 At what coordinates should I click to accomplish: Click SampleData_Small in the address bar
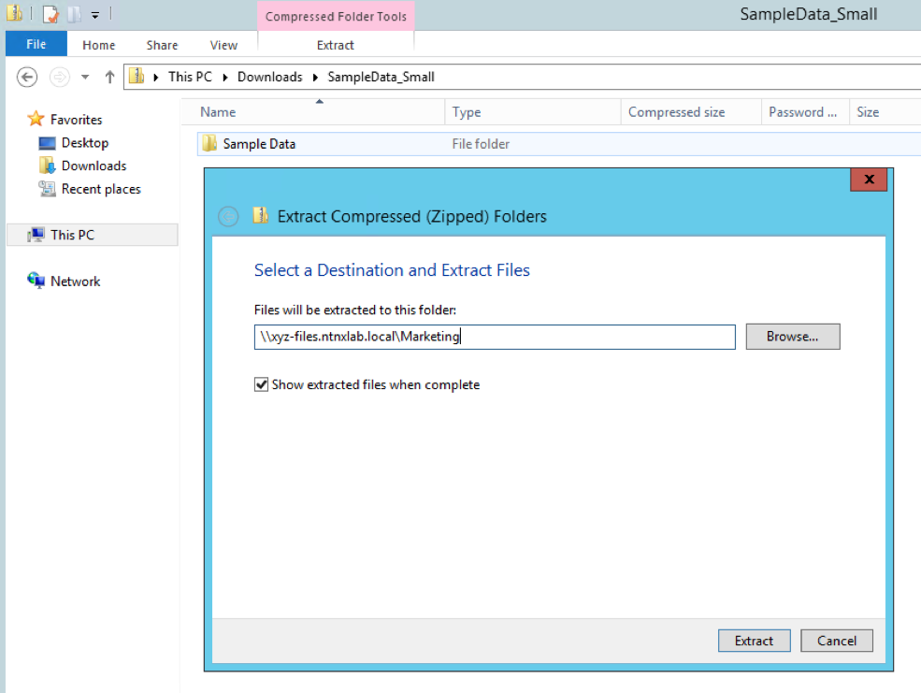(x=381, y=77)
